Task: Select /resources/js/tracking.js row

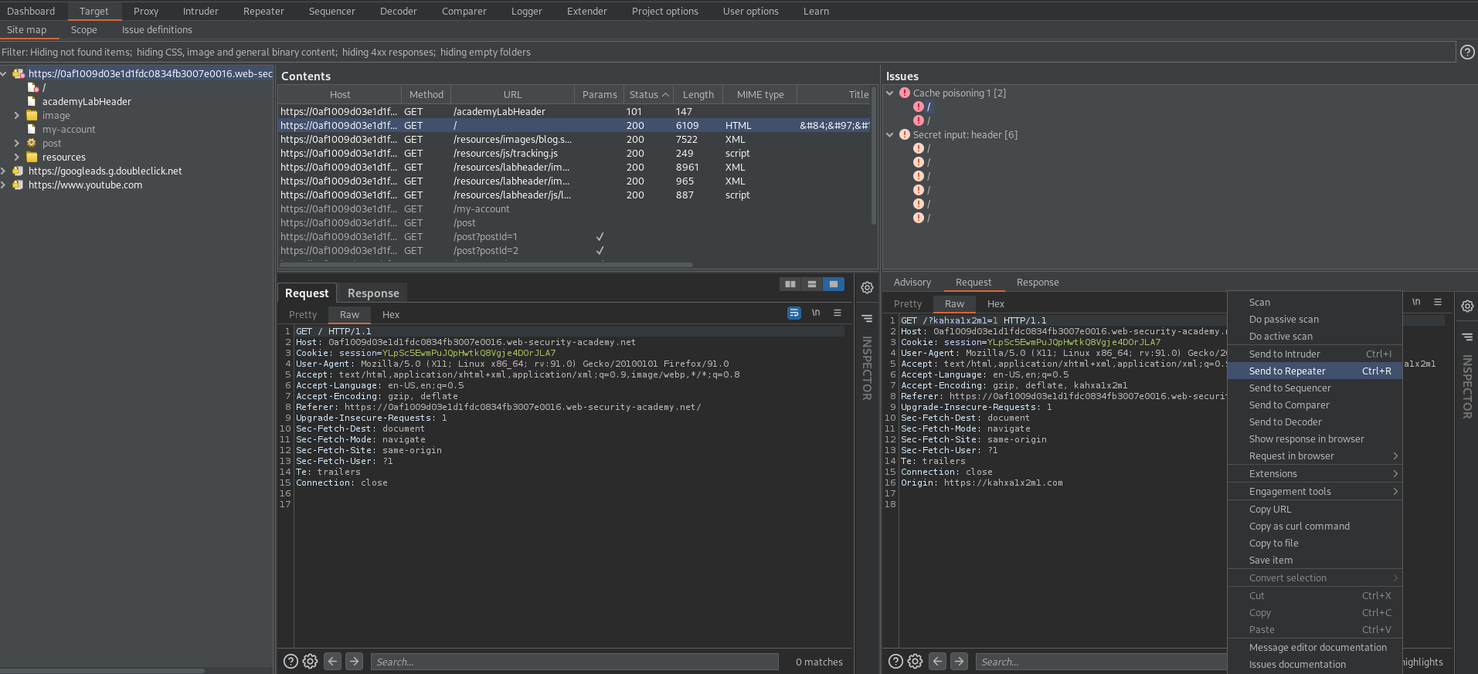Action: (575, 153)
